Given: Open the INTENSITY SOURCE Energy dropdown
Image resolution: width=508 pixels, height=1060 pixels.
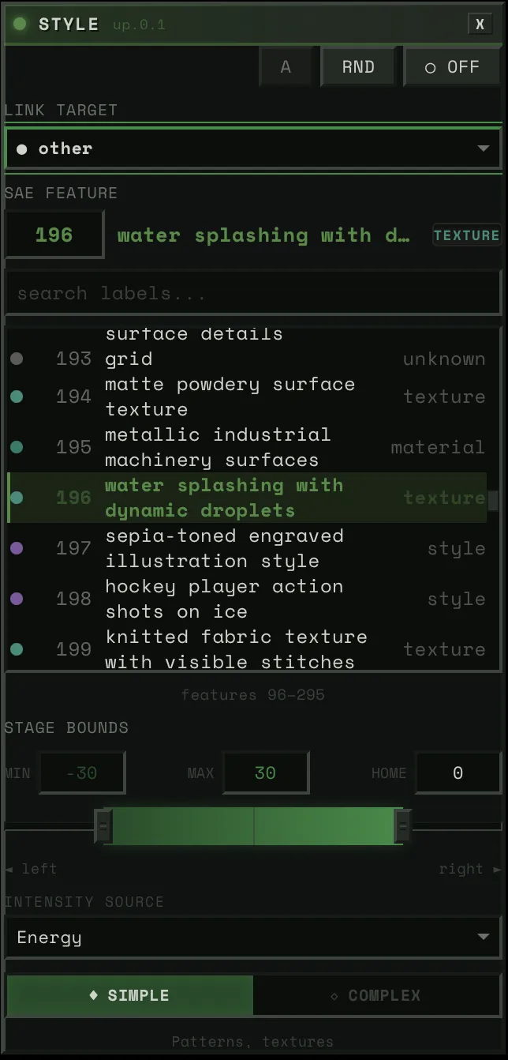Looking at the screenshot, I should pos(252,938).
